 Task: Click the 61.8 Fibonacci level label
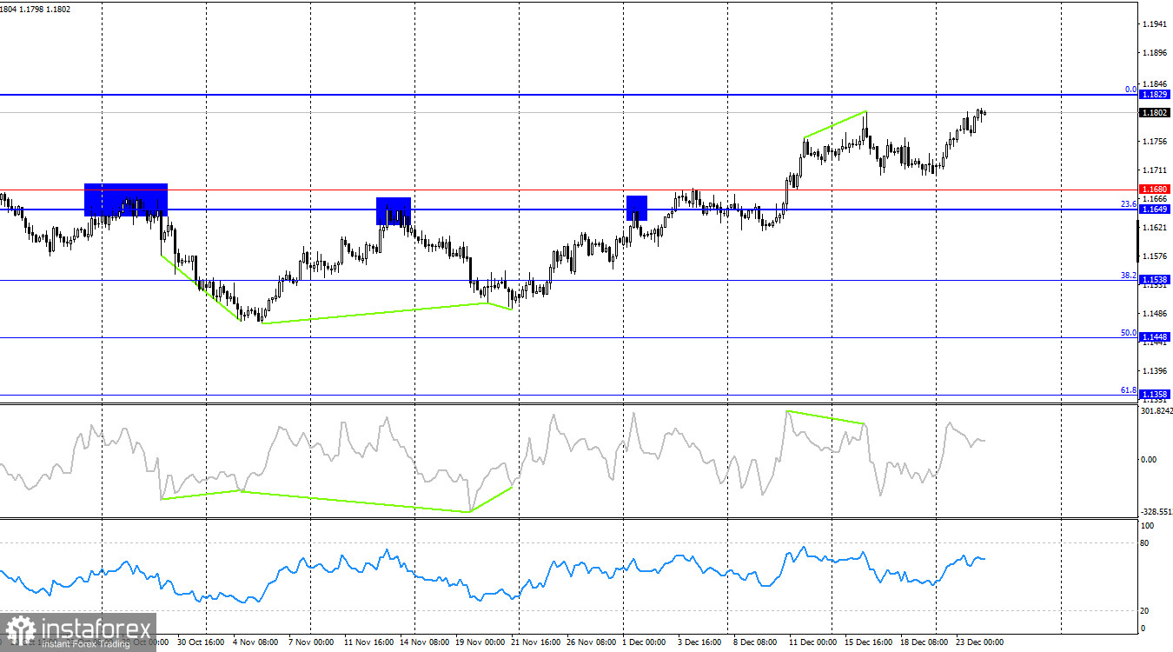tap(1128, 390)
